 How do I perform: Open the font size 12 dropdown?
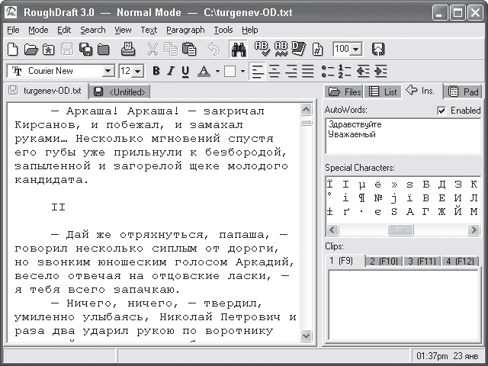(138, 71)
